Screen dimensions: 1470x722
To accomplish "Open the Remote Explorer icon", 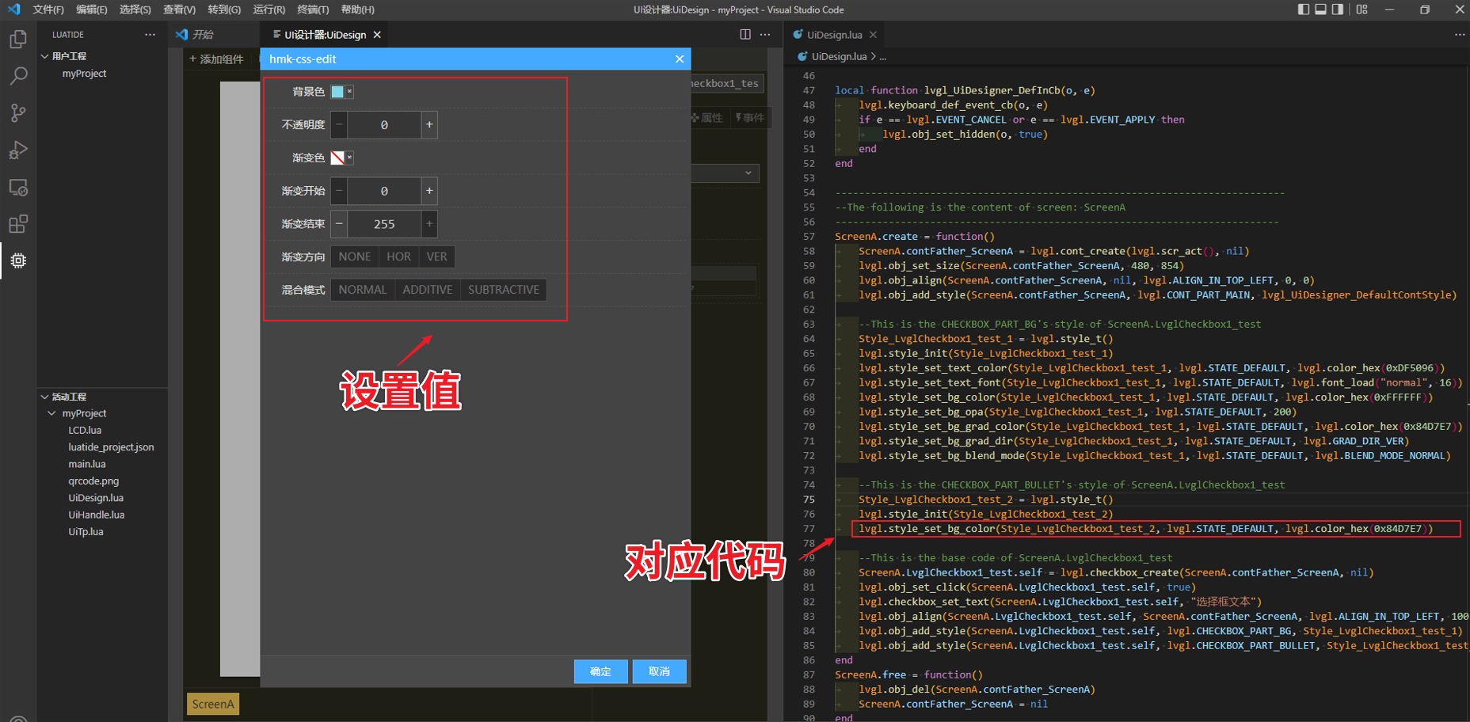I will point(18,188).
